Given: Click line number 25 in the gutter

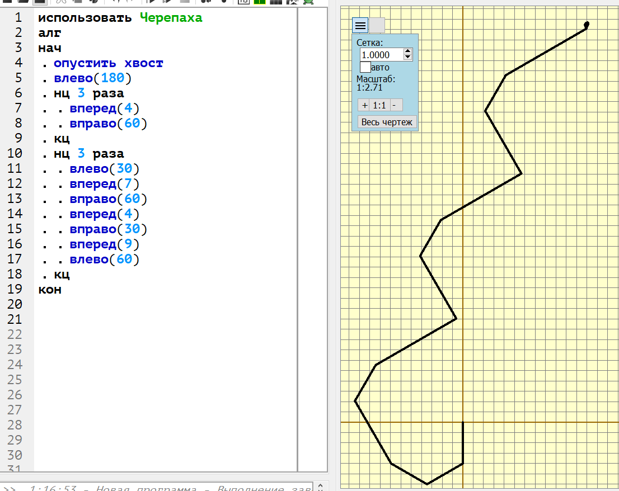Looking at the screenshot, I should (x=15, y=380).
